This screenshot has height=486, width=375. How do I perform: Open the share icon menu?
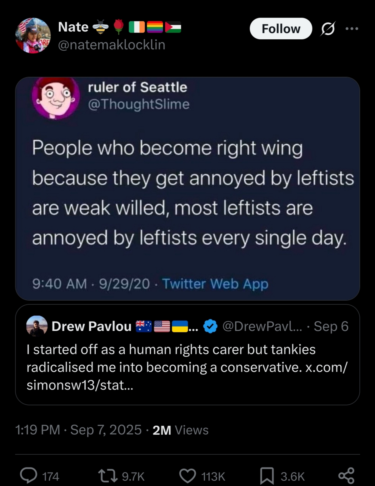click(x=346, y=476)
